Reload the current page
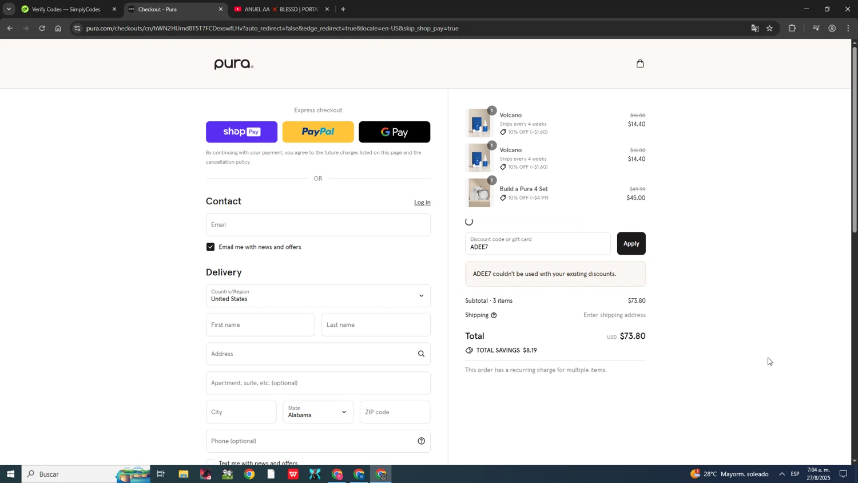 pyautogui.click(x=42, y=28)
